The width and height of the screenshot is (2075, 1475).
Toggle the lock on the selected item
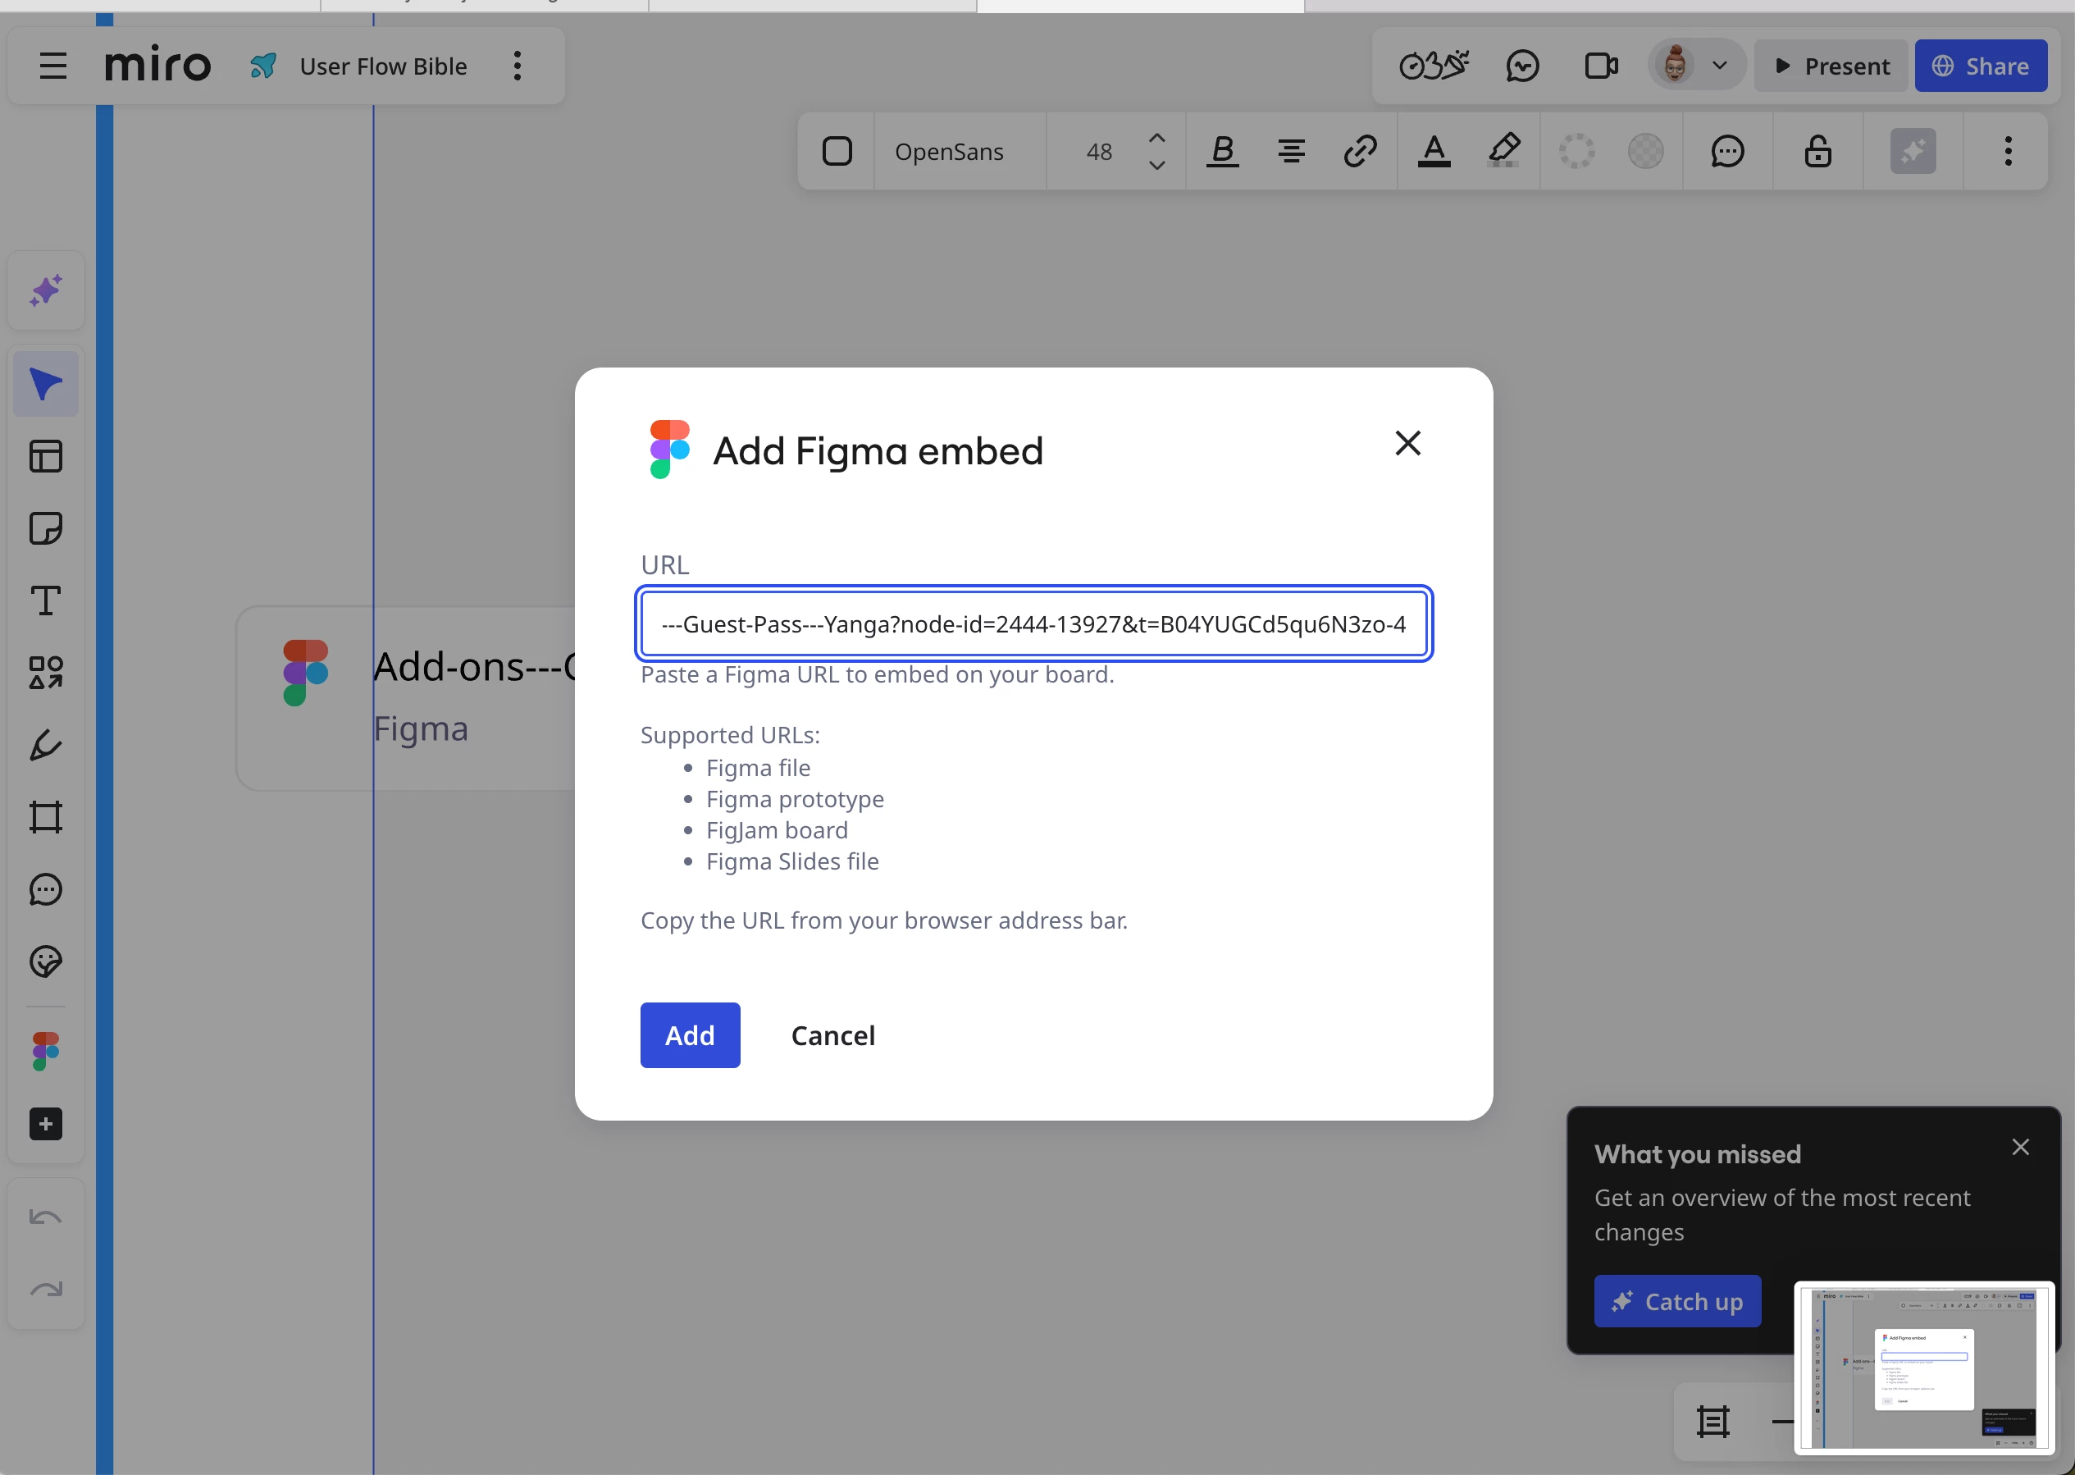pyautogui.click(x=1818, y=151)
